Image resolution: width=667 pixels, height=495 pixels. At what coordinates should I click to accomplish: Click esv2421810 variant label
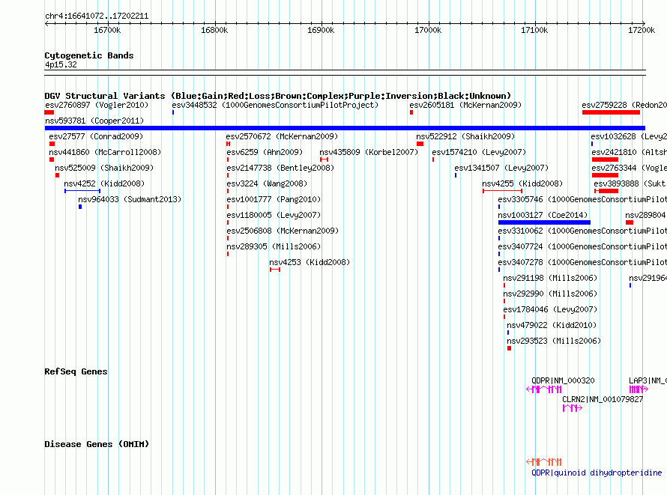629,152
